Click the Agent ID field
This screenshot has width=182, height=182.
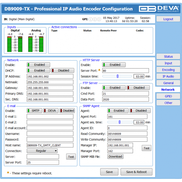(127, 128)
